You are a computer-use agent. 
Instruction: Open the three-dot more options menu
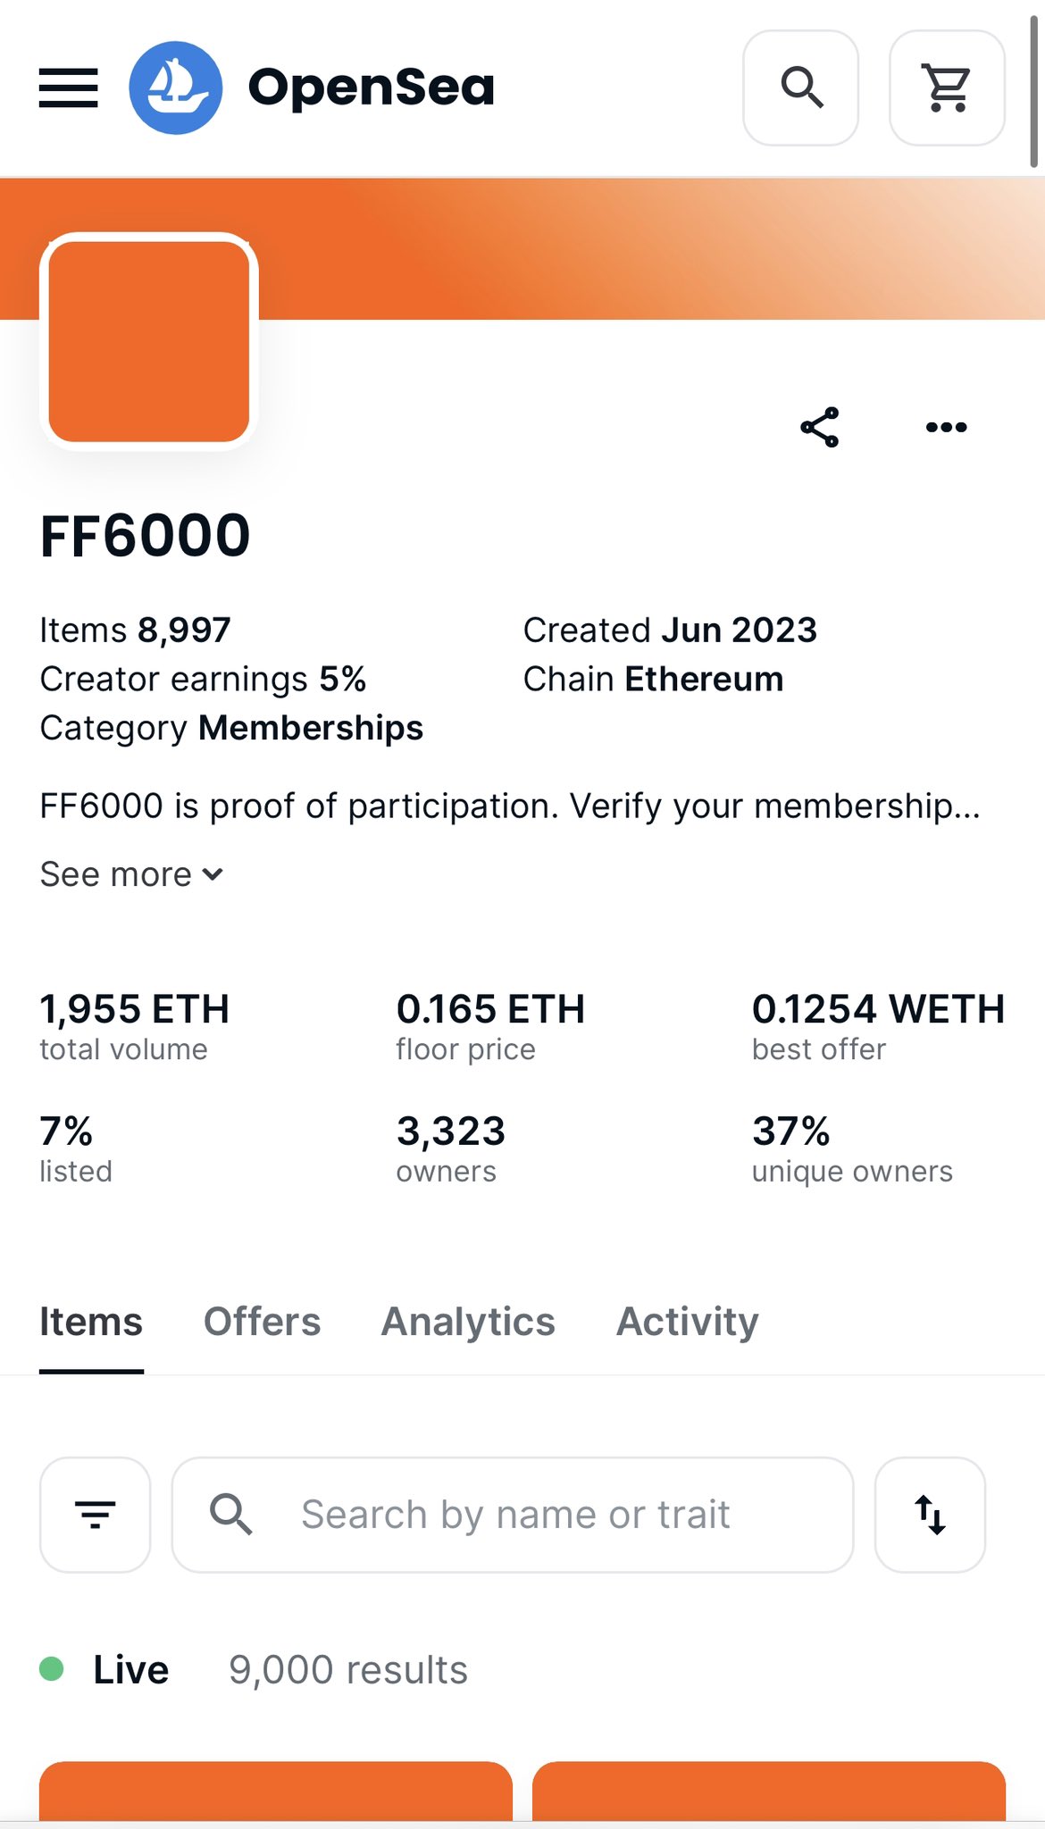coord(947,427)
